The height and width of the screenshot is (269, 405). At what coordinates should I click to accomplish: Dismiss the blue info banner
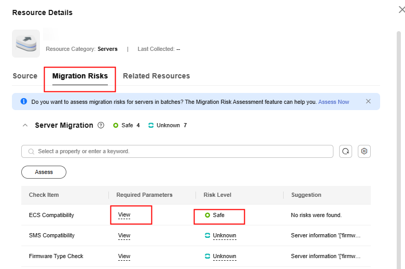[368, 101]
